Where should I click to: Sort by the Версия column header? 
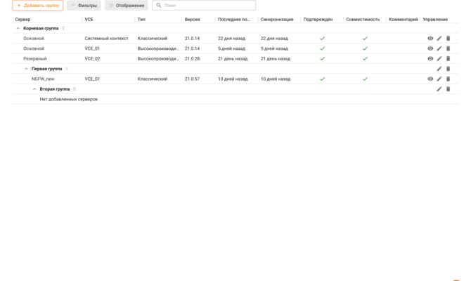(x=192, y=19)
